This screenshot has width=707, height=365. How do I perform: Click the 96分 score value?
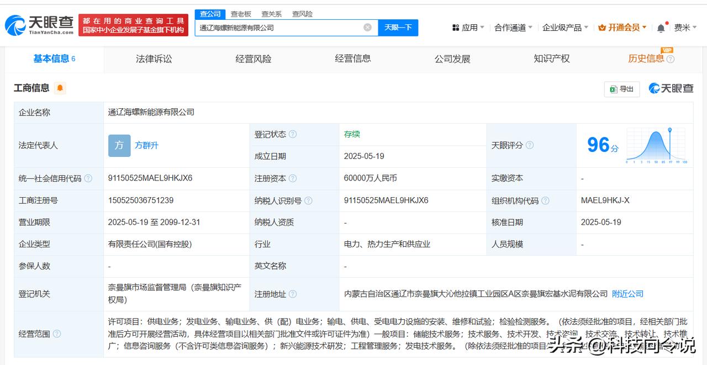pos(603,145)
